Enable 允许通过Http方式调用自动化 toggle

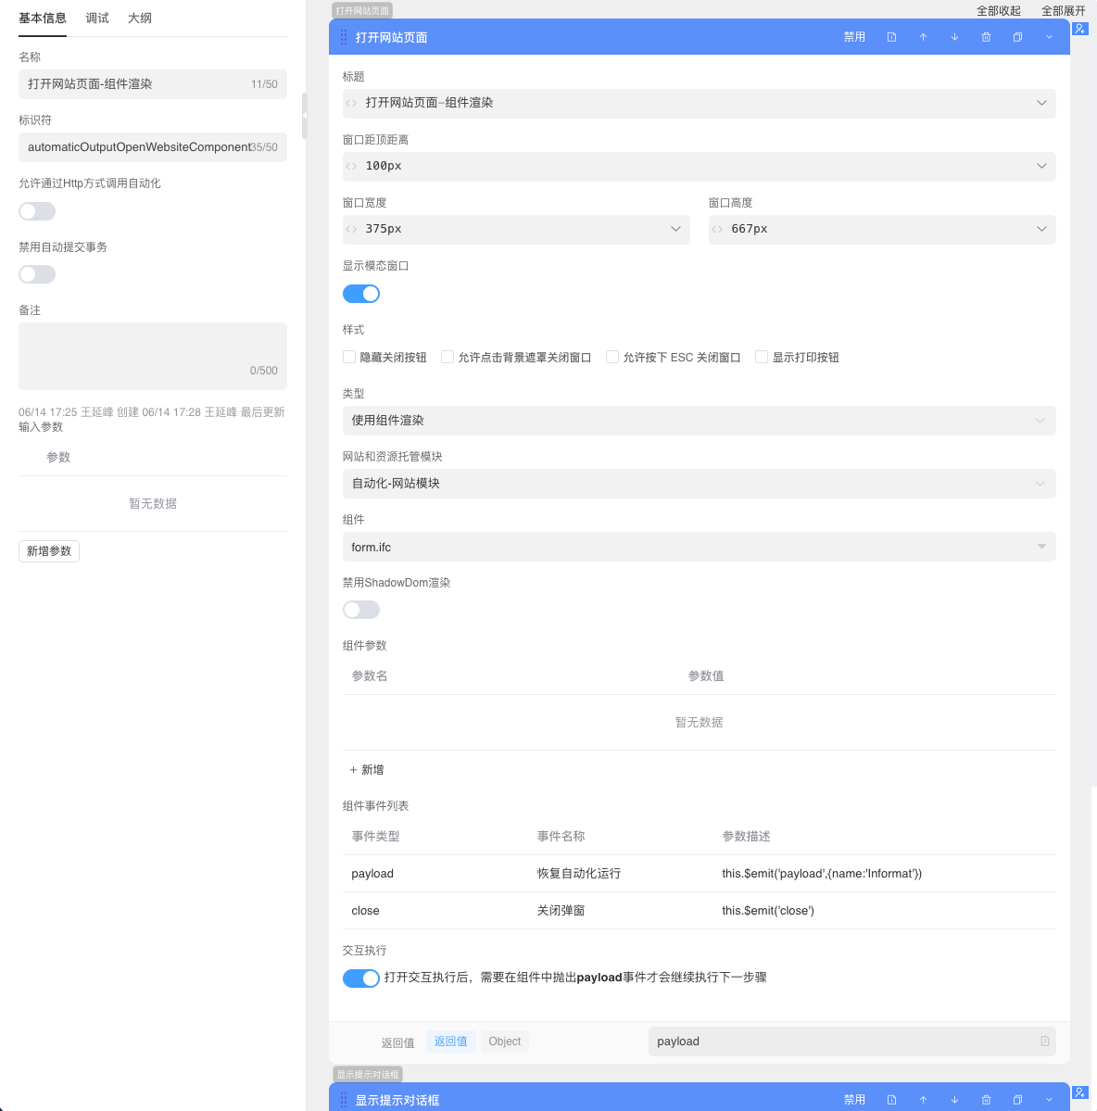pos(37,211)
